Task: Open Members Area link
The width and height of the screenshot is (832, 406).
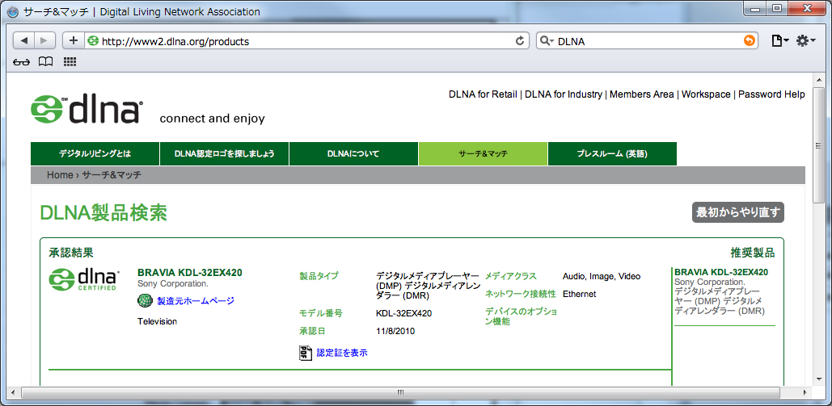Action: [641, 94]
